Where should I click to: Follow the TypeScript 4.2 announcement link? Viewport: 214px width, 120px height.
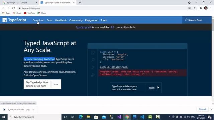pyautogui.click(x=84, y=27)
